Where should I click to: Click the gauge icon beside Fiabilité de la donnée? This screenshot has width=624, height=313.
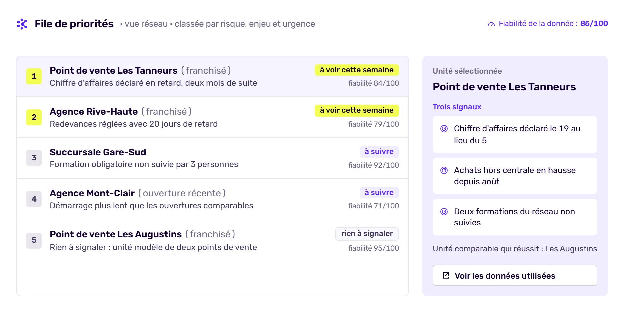pyautogui.click(x=491, y=24)
